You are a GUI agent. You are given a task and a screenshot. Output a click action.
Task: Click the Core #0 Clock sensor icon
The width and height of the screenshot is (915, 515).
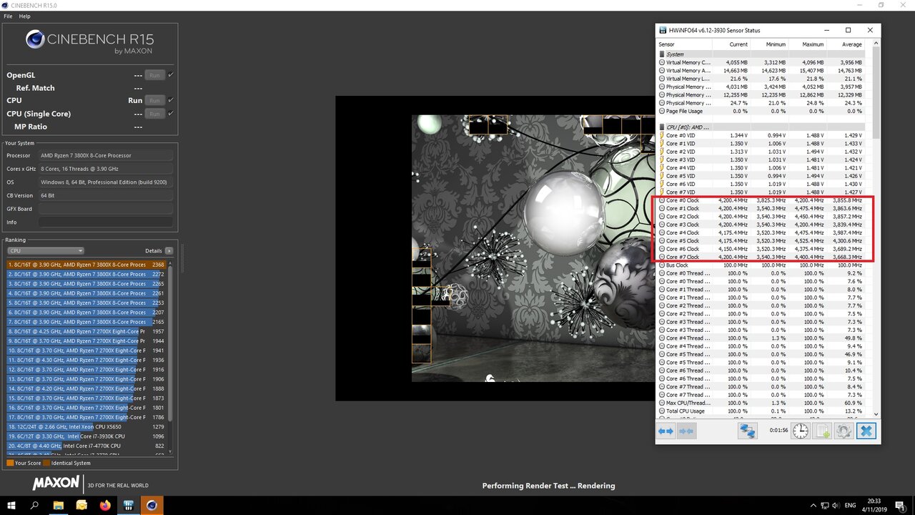pyautogui.click(x=662, y=200)
